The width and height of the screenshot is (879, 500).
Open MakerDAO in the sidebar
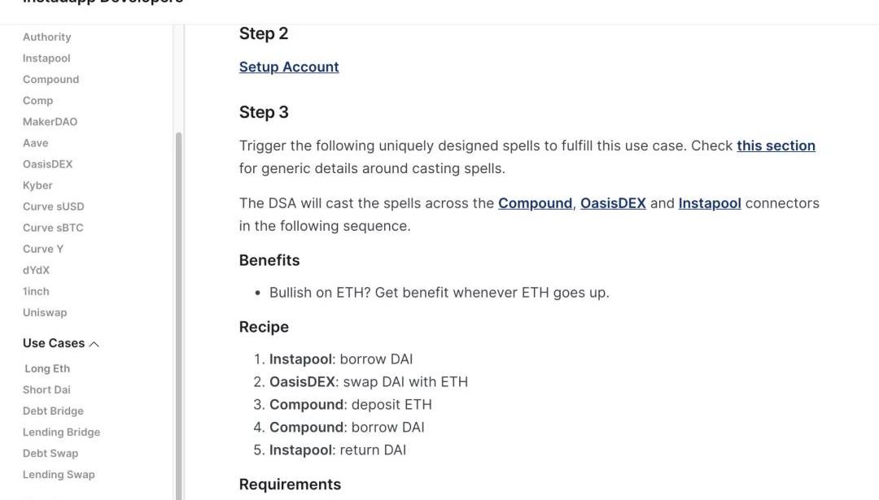(50, 122)
